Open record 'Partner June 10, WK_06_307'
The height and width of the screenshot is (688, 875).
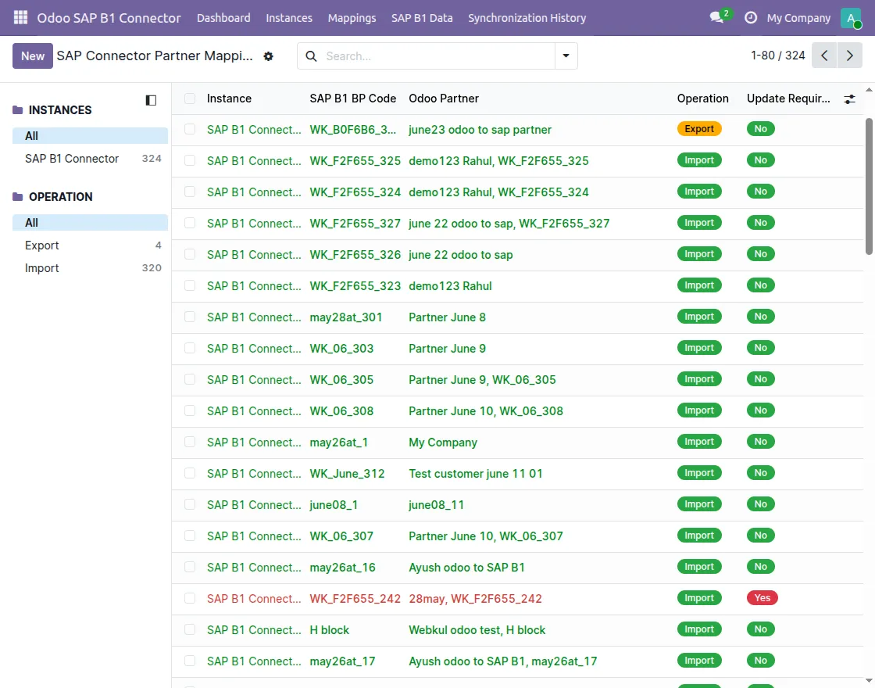(485, 536)
